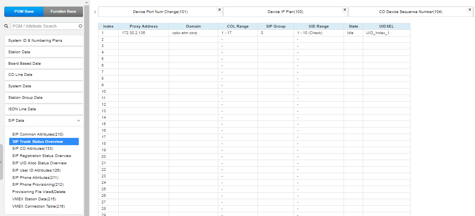
Task: Click the PGM / Attribute Search field
Action: (43, 26)
